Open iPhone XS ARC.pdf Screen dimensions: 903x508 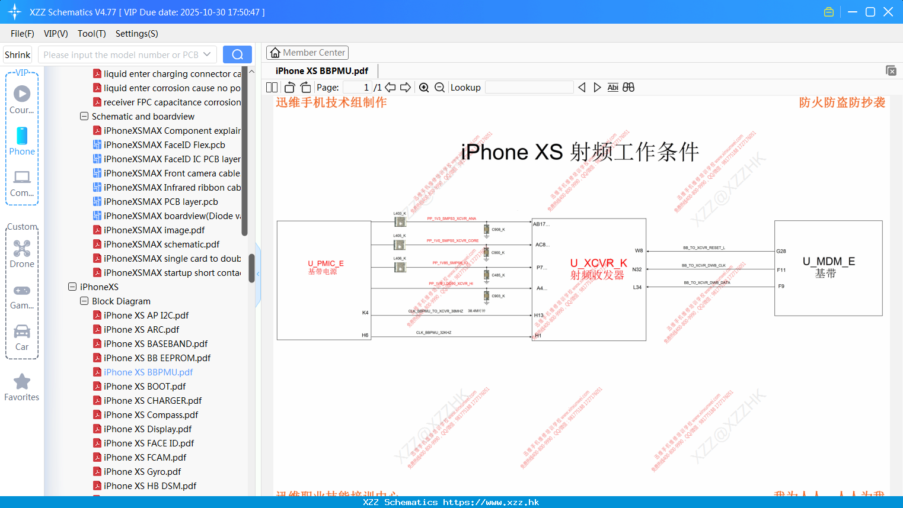(141, 330)
